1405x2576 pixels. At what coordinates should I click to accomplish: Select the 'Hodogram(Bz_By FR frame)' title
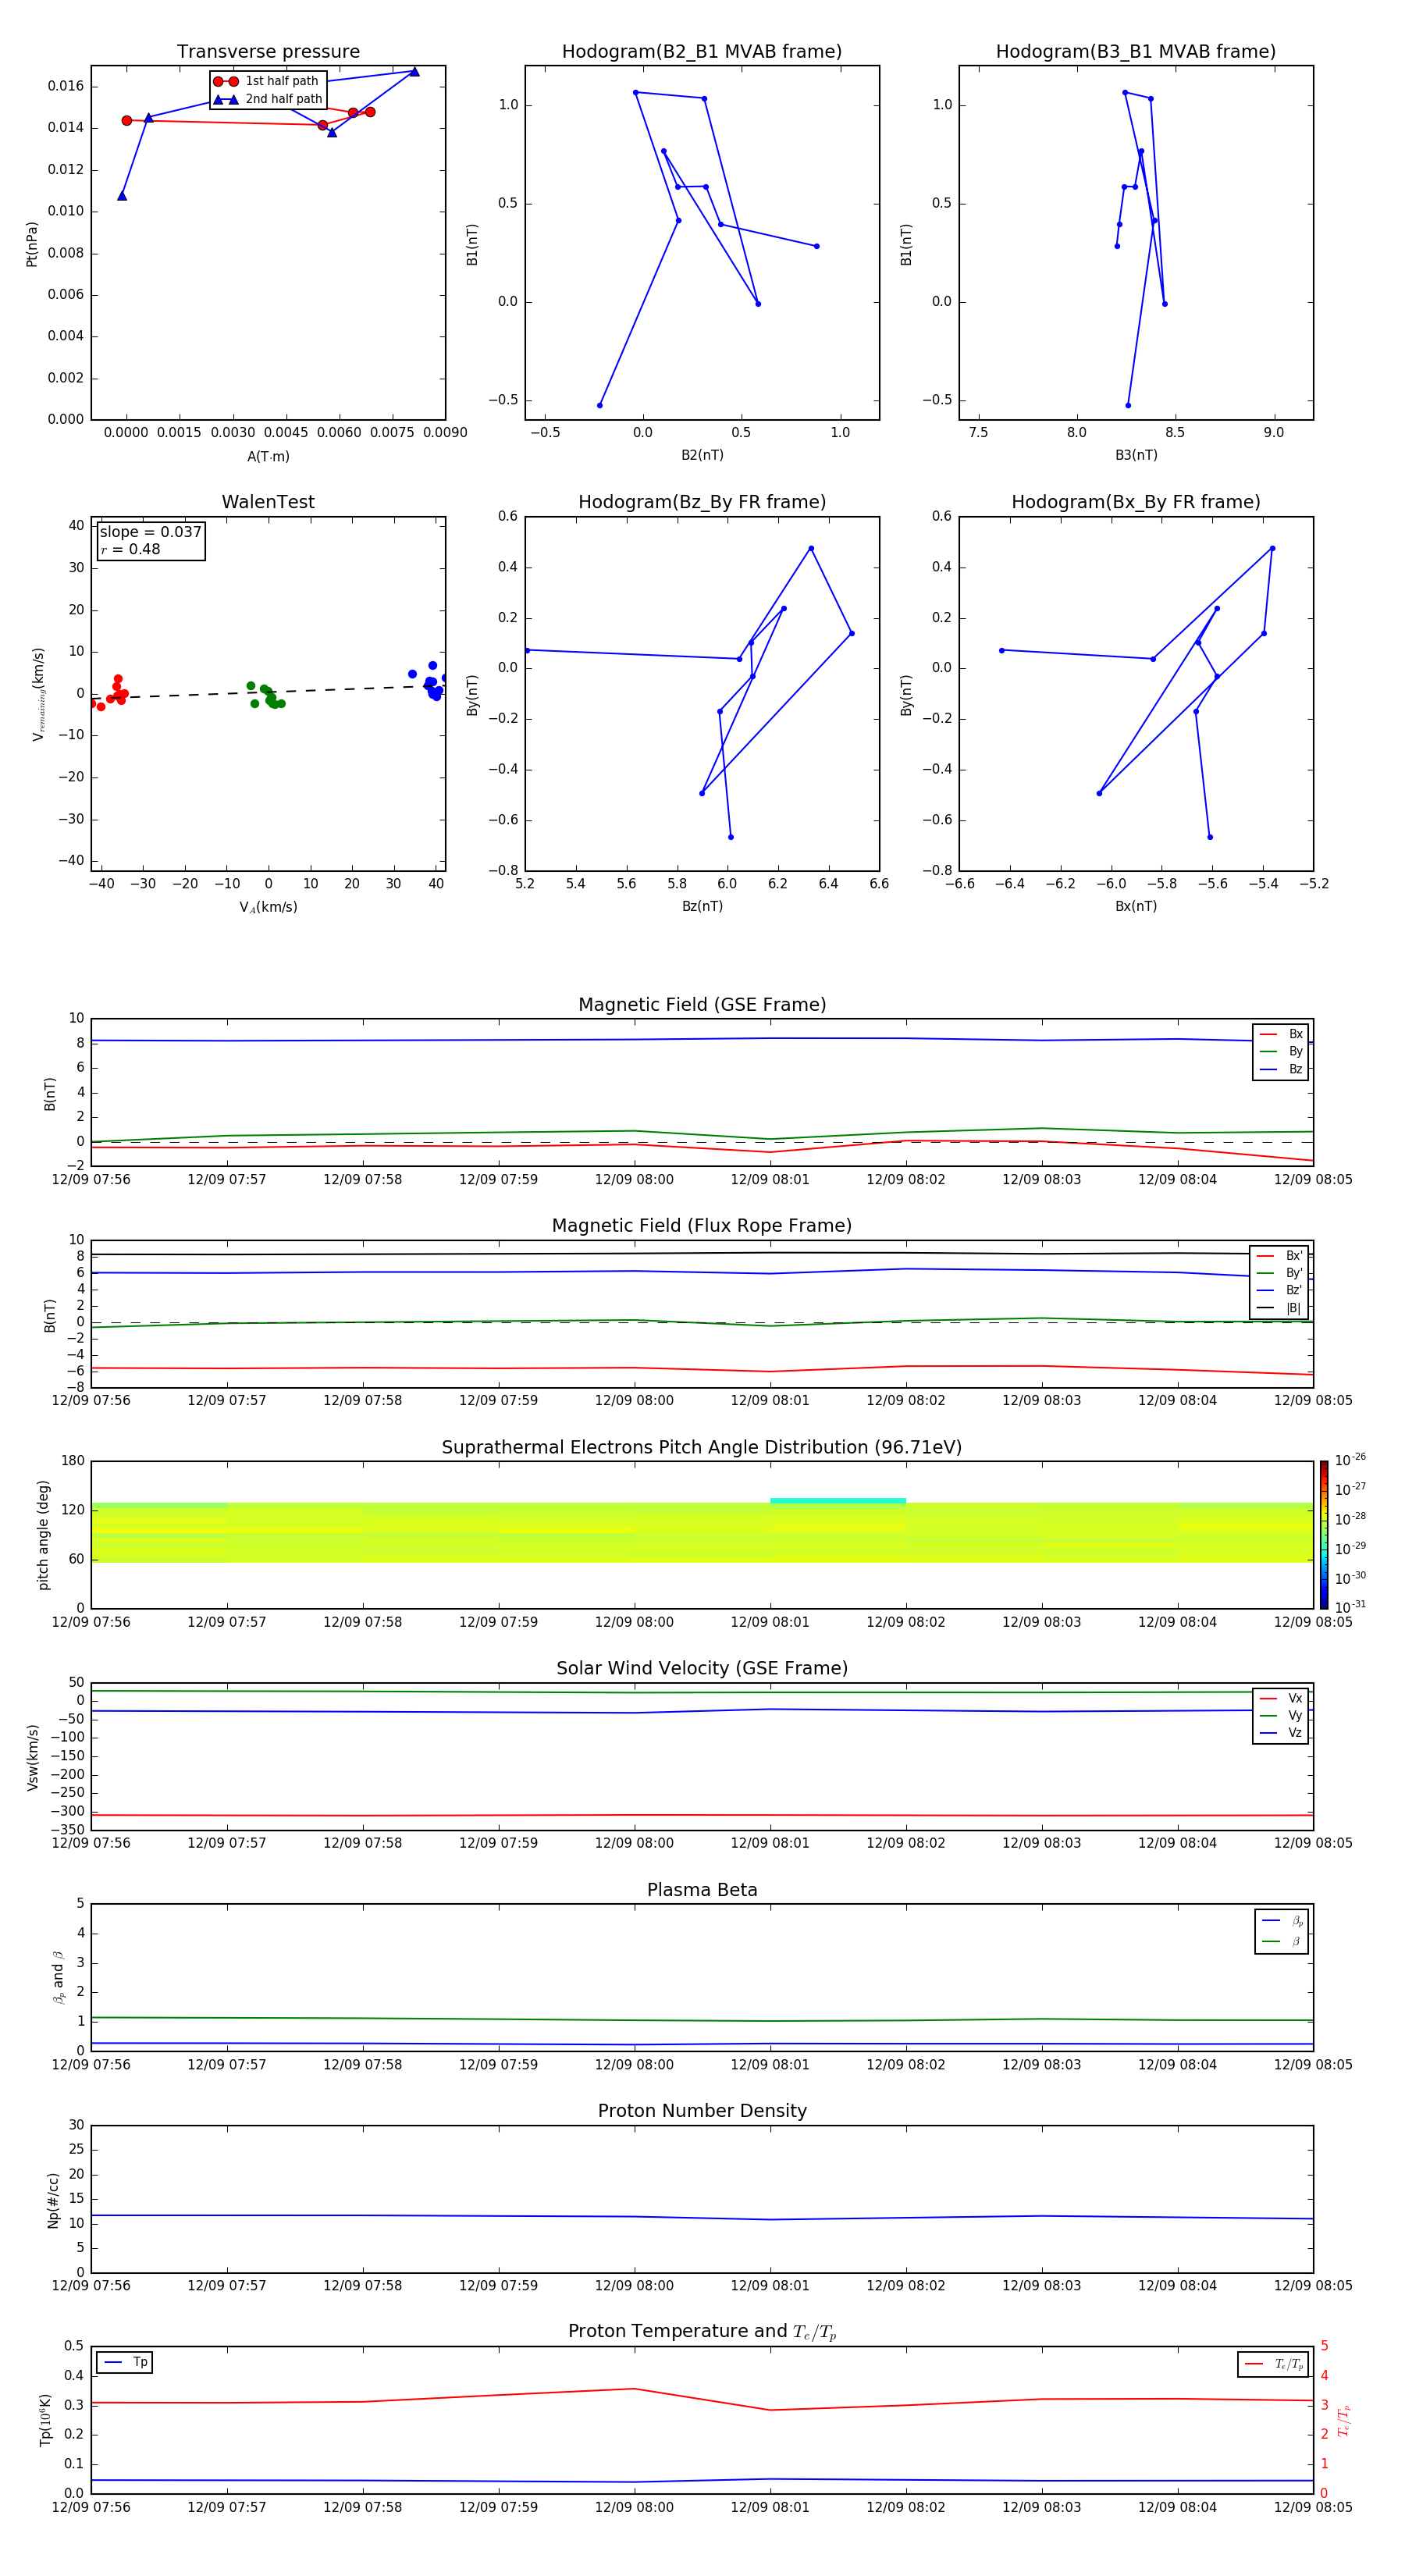click(x=702, y=502)
